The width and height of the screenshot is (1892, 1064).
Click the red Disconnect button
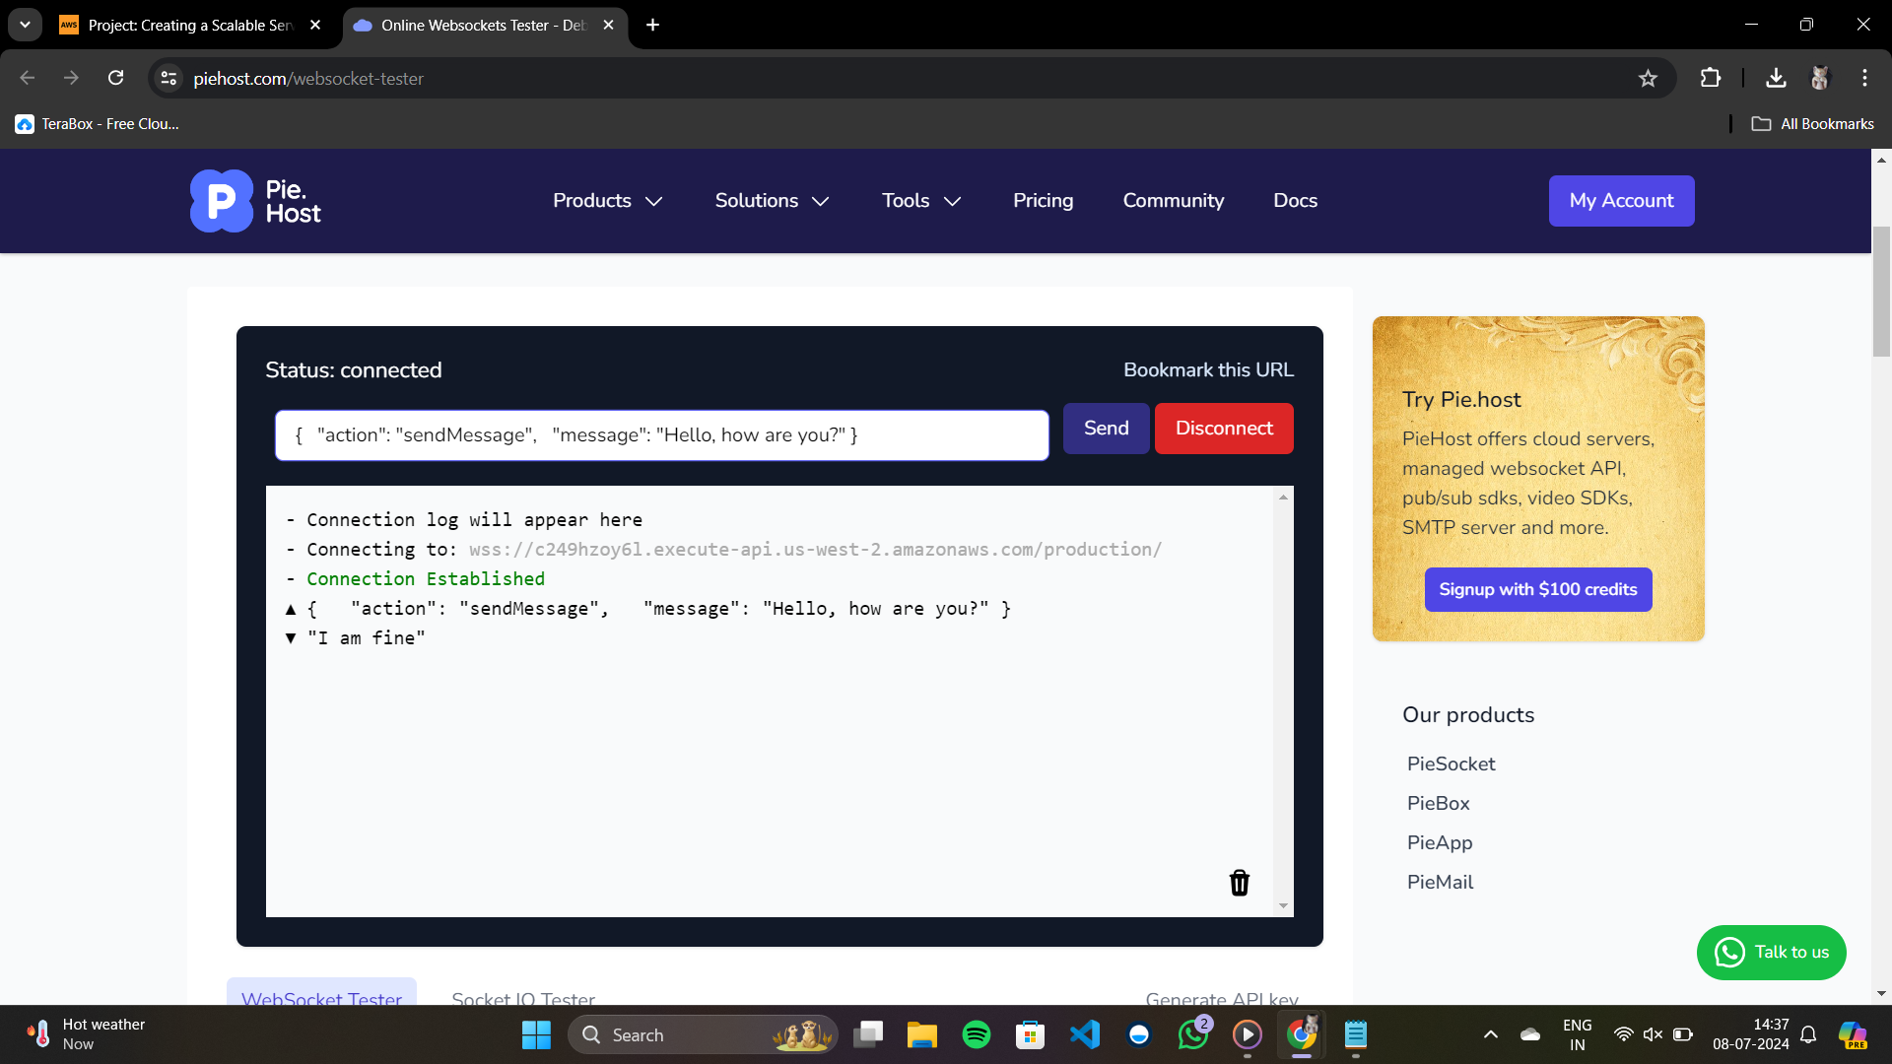coord(1224,429)
